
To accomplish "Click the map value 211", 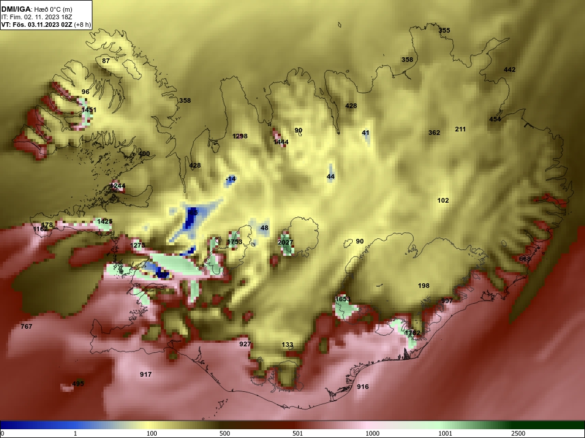I will pyautogui.click(x=460, y=129).
